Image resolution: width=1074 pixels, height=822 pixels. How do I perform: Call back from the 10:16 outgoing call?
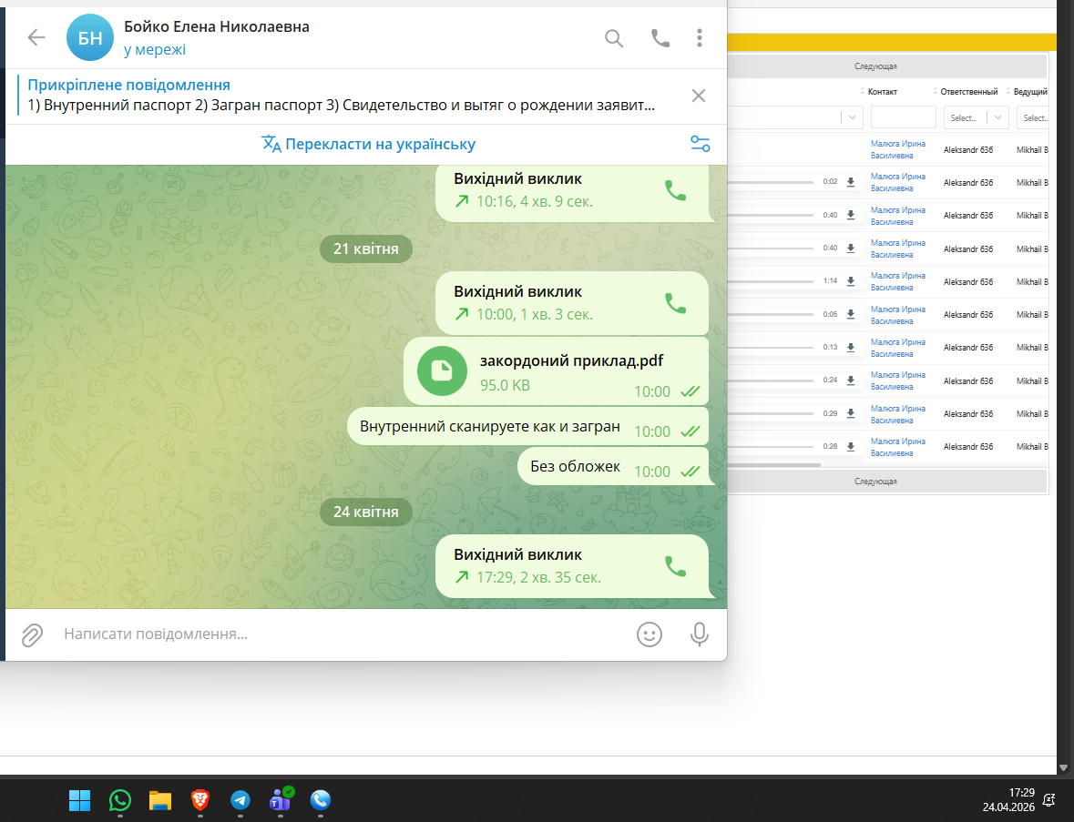pos(675,190)
